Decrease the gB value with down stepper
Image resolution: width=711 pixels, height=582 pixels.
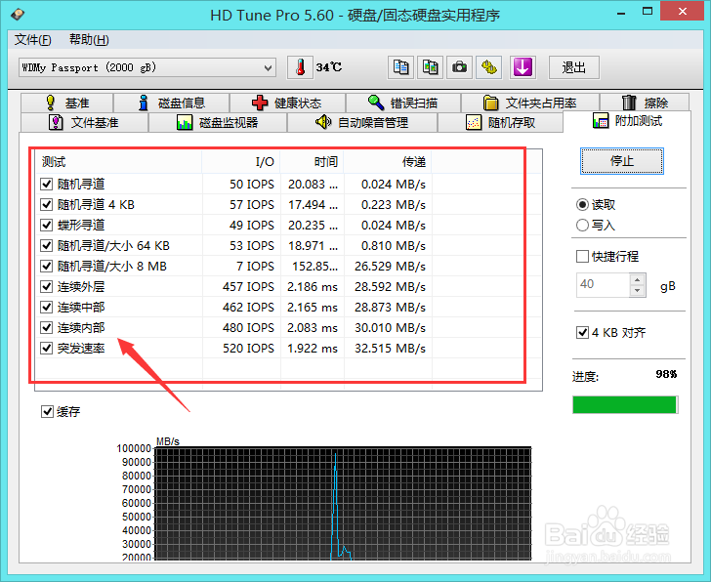638,291
